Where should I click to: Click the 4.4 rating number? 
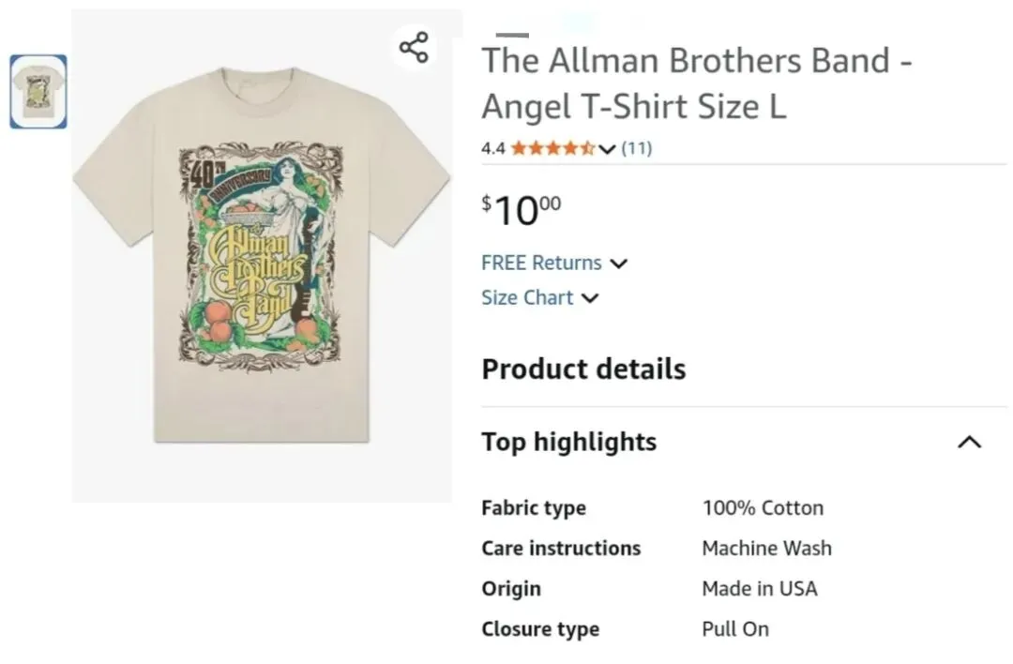pos(493,148)
